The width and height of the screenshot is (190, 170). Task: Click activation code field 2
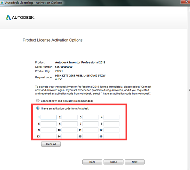[x=69, y=117]
